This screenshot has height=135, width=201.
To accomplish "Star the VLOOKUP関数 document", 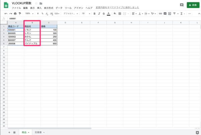I will pos(36,3).
